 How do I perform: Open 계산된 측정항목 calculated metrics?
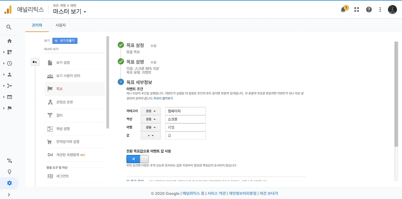click(75, 155)
